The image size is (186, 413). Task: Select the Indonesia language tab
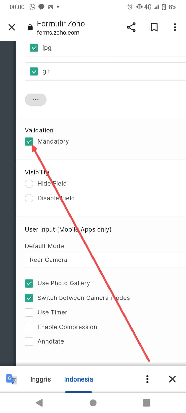pos(79,379)
